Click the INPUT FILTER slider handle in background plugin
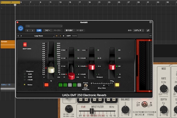This screenshot has height=118, width=177. click(x=92, y=111)
